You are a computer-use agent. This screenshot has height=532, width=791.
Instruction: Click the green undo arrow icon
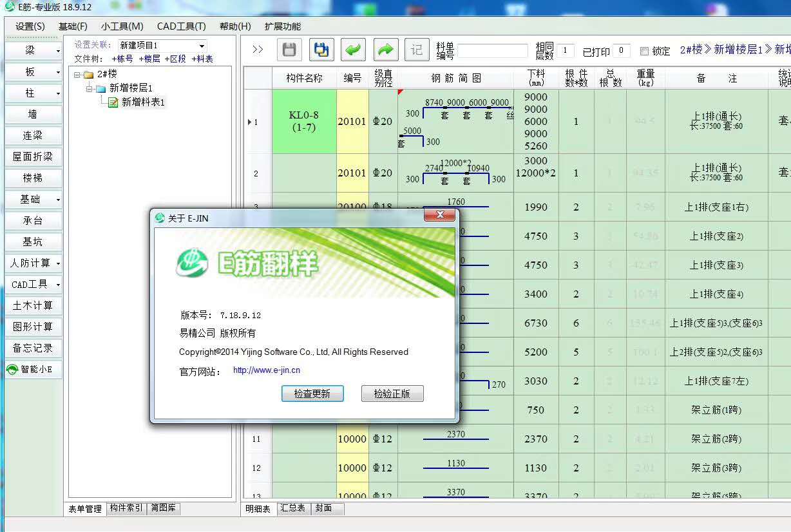click(x=353, y=50)
